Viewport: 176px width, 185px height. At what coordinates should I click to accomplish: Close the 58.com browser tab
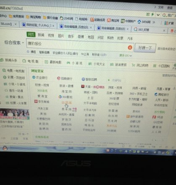coord(16,24)
